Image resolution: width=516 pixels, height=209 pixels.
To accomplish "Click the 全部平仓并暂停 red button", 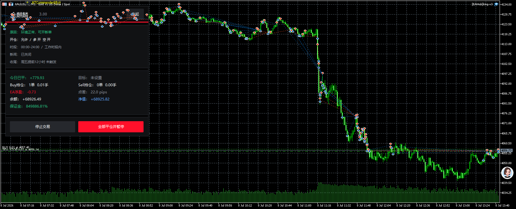I will point(111,127).
